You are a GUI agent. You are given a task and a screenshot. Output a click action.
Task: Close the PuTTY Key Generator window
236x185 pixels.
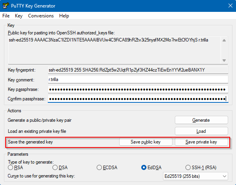pos(230,6)
